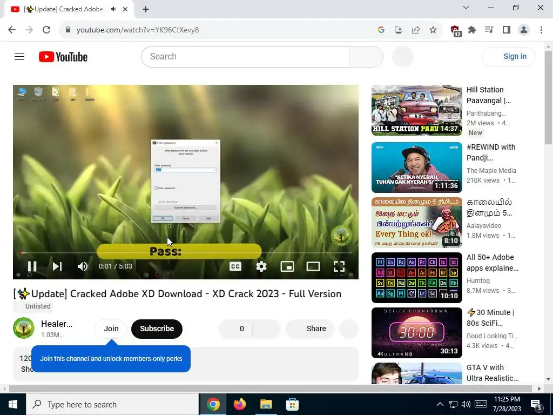553x415 pixels.
Task: Click the address bar URL
Action: point(138,30)
